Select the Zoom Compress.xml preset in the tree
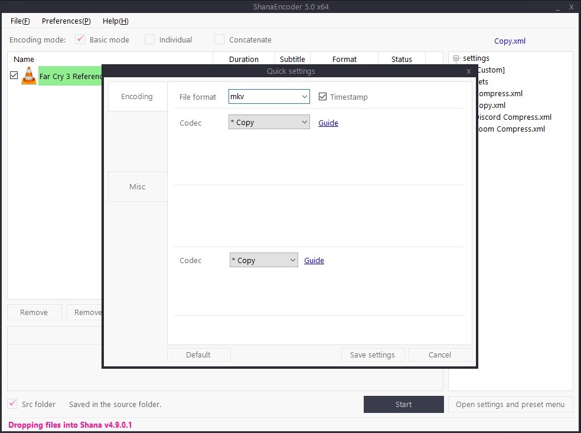Screen dimensions: 581x433 tap(511, 129)
